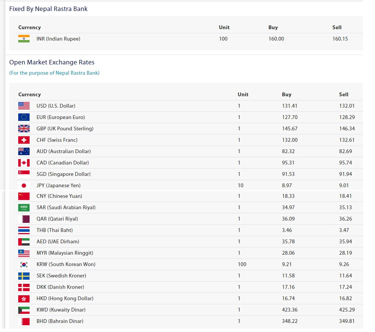Click 'KWD (Kuwaity Dinar)' currency name
Screen dimensions: 375x332
(x=61, y=310)
